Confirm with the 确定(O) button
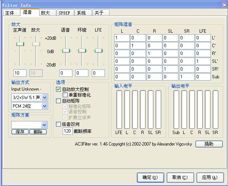 (150, 177)
